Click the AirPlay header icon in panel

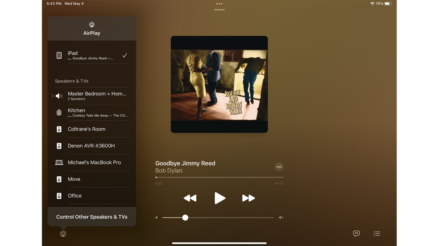(x=92, y=24)
